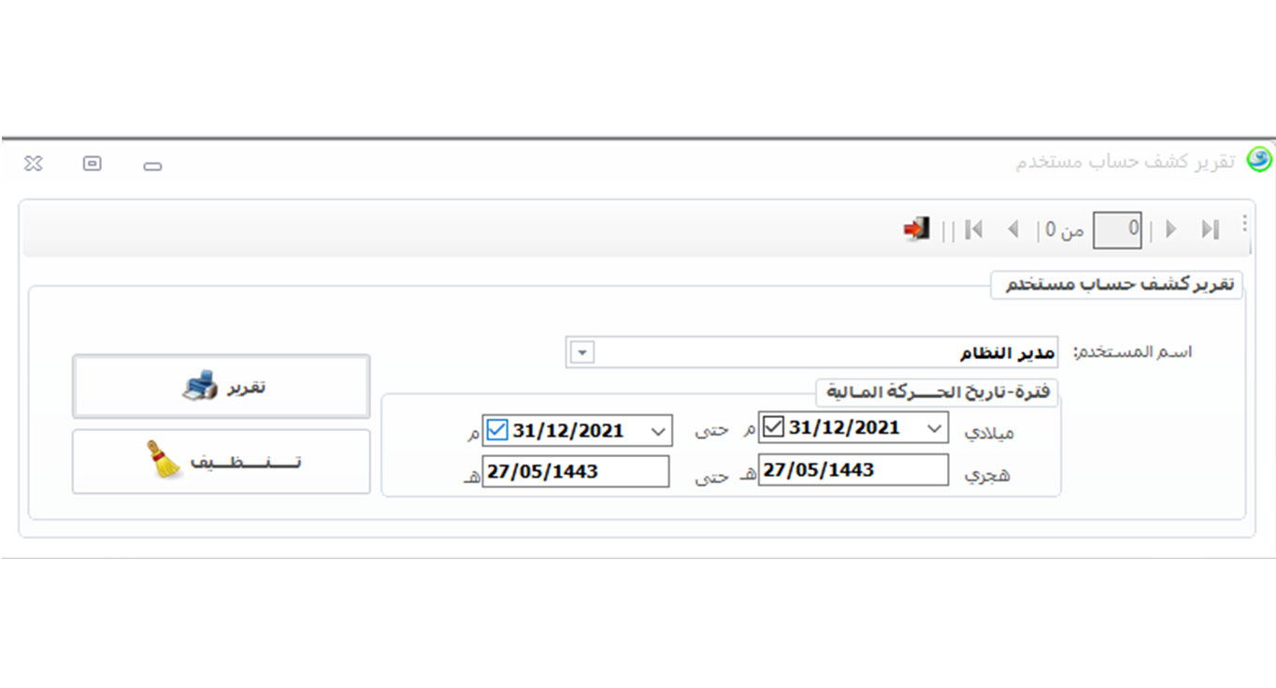
Task: Click the red exit door icon in toolbar
Action: point(916,229)
